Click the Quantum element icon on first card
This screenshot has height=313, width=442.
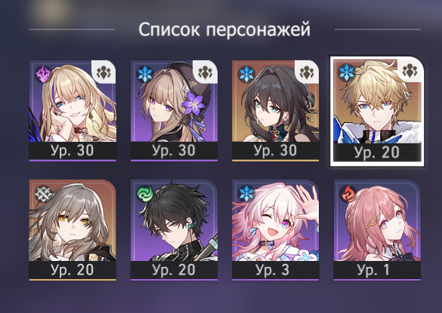coord(43,75)
